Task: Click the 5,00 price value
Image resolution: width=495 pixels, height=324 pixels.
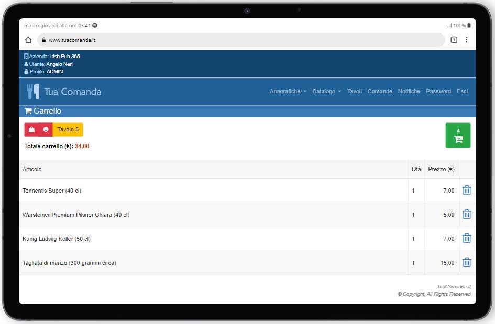Action: (x=448, y=215)
